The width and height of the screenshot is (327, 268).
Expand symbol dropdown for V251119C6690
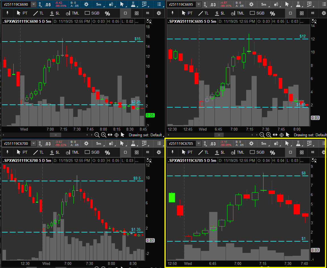(x=33, y=4)
